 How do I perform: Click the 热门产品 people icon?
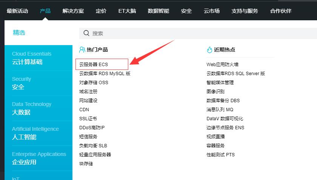click(x=82, y=50)
